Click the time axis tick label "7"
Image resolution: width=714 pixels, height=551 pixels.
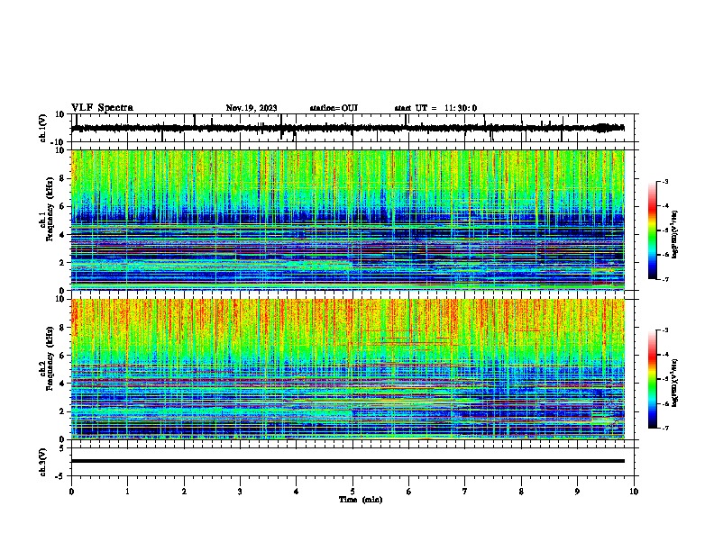click(465, 492)
